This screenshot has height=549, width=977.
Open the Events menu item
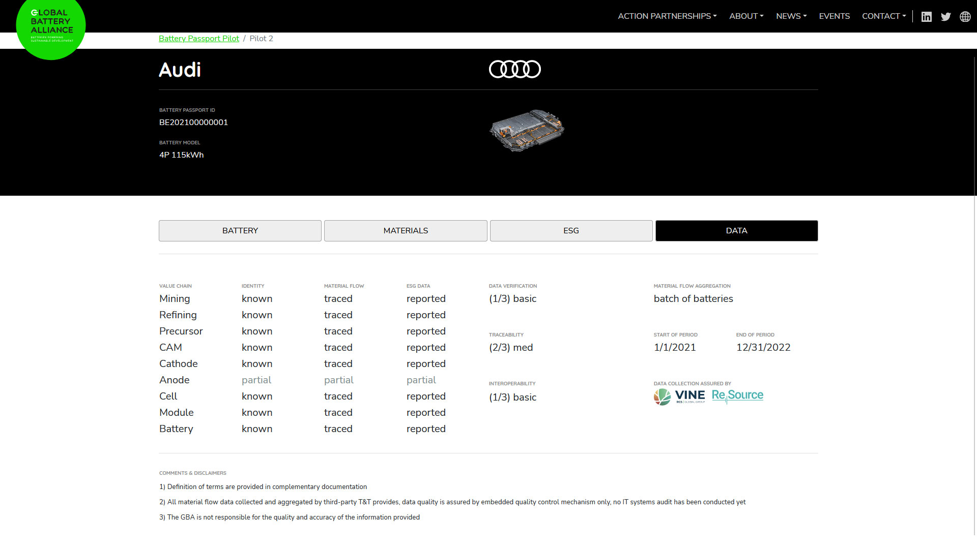(x=834, y=16)
